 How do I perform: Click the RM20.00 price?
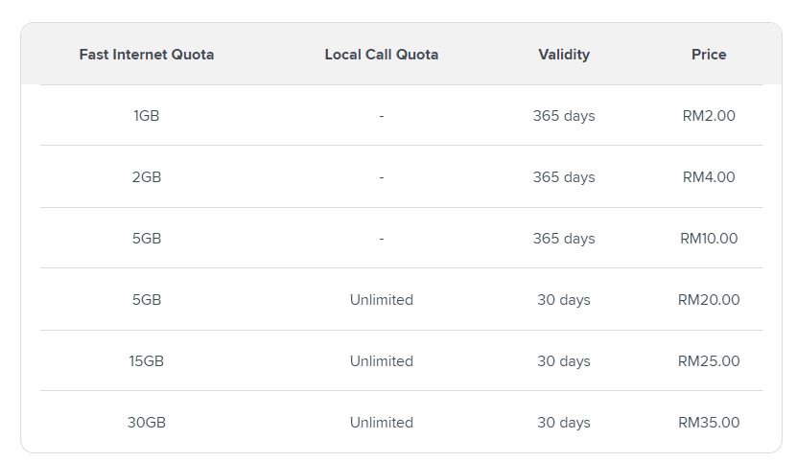click(x=709, y=300)
